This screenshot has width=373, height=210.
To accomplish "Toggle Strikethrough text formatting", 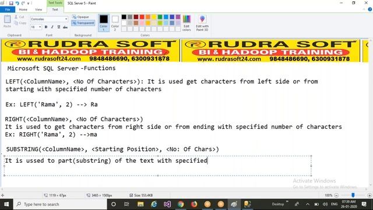I will (x=65, y=27).
